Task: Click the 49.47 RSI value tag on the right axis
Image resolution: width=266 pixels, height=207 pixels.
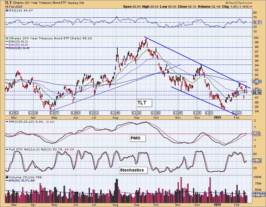Action: coord(257,22)
